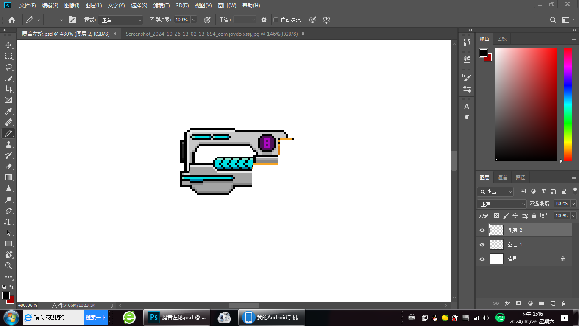
Task: Open the 不透明度 dropdown arrow in options bar
Action: click(x=194, y=20)
